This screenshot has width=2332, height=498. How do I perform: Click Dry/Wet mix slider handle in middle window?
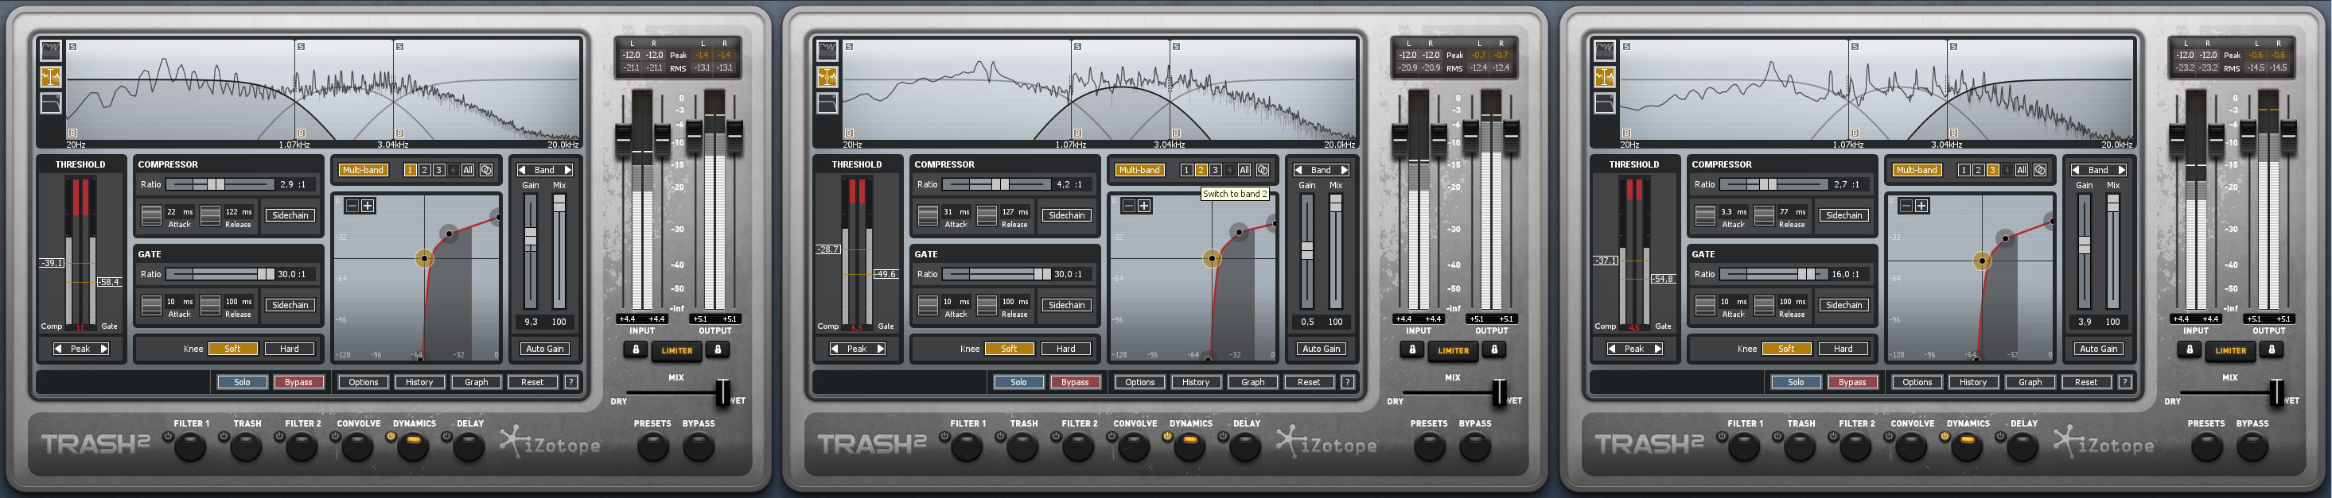coord(1499,392)
